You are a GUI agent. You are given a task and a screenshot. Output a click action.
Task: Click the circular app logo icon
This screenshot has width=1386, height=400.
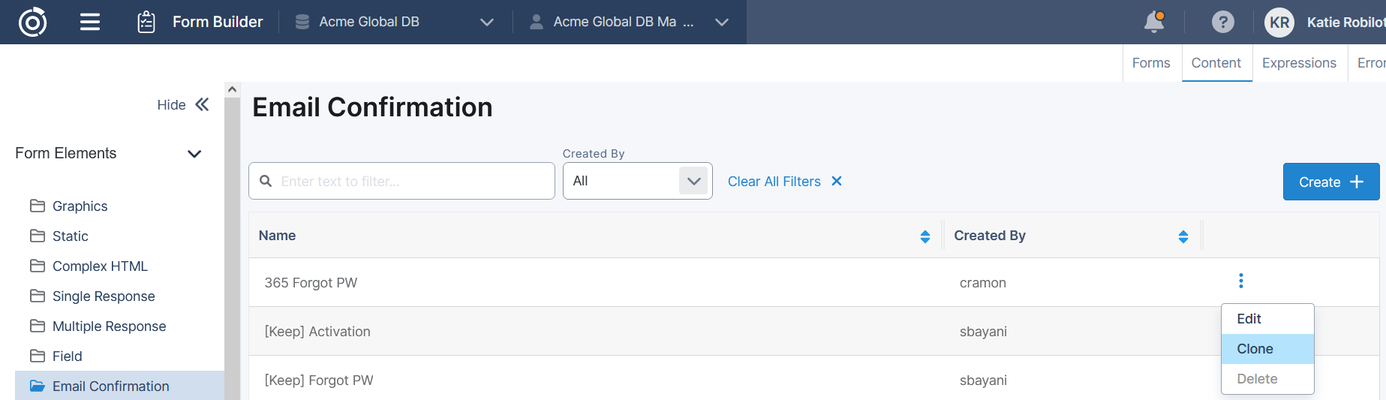pyautogui.click(x=32, y=22)
